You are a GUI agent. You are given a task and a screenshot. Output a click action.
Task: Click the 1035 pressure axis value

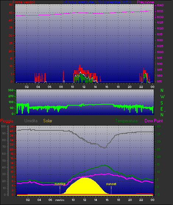click(160, 11)
